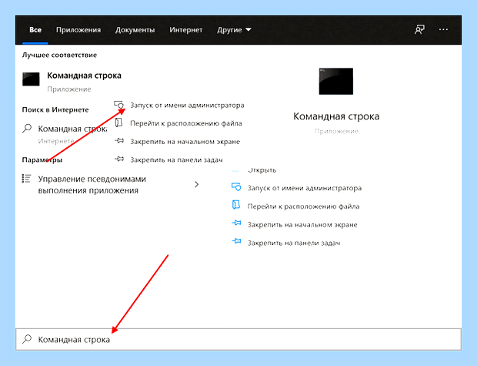
Task: Click the Командная строка title in right pane
Action: pos(336,116)
